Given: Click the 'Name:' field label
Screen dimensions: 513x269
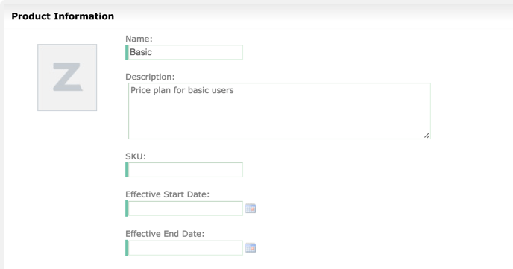Looking at the screenshot, I should 139,39.
